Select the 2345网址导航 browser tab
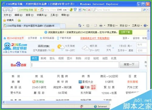The width and height of the screenshot is (152, 110). pyautogui.click(x=31, y=26)
